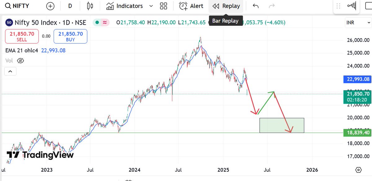Click the 2026 label on time axis

pos(312,170)
